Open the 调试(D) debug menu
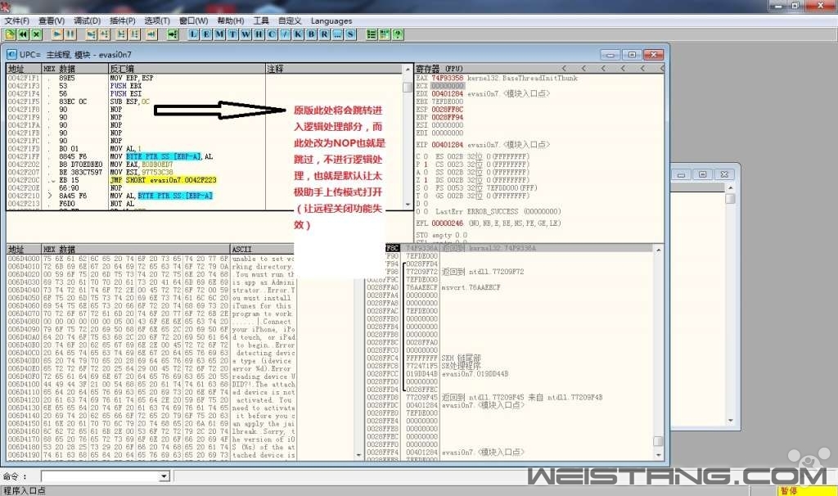The image size is (838, 496). [x=87, y=20]
